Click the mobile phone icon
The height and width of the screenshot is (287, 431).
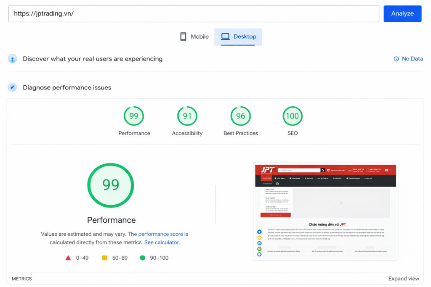[183, 36]
